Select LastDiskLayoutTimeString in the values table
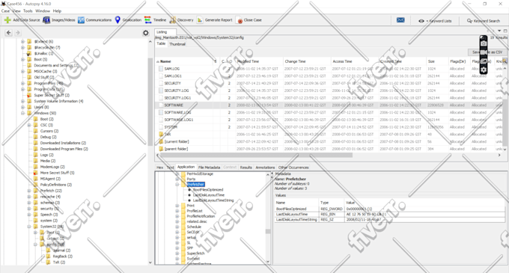Image resolution: width=509 pixels, height=273 pixels. [389, 220]
